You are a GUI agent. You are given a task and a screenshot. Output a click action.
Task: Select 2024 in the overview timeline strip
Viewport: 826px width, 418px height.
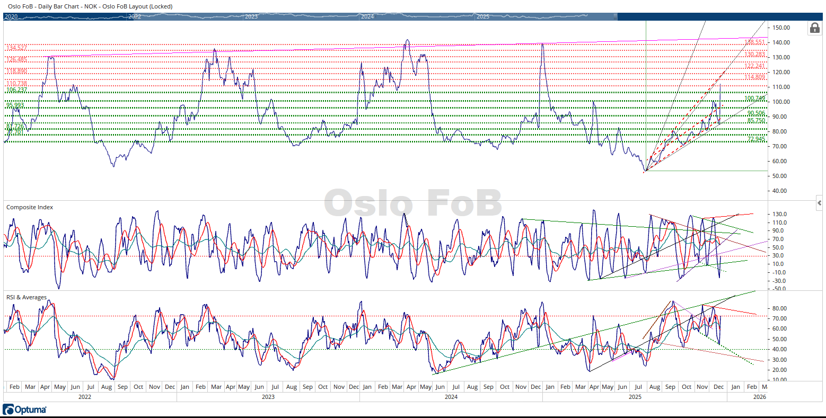(x=367, y=17)
